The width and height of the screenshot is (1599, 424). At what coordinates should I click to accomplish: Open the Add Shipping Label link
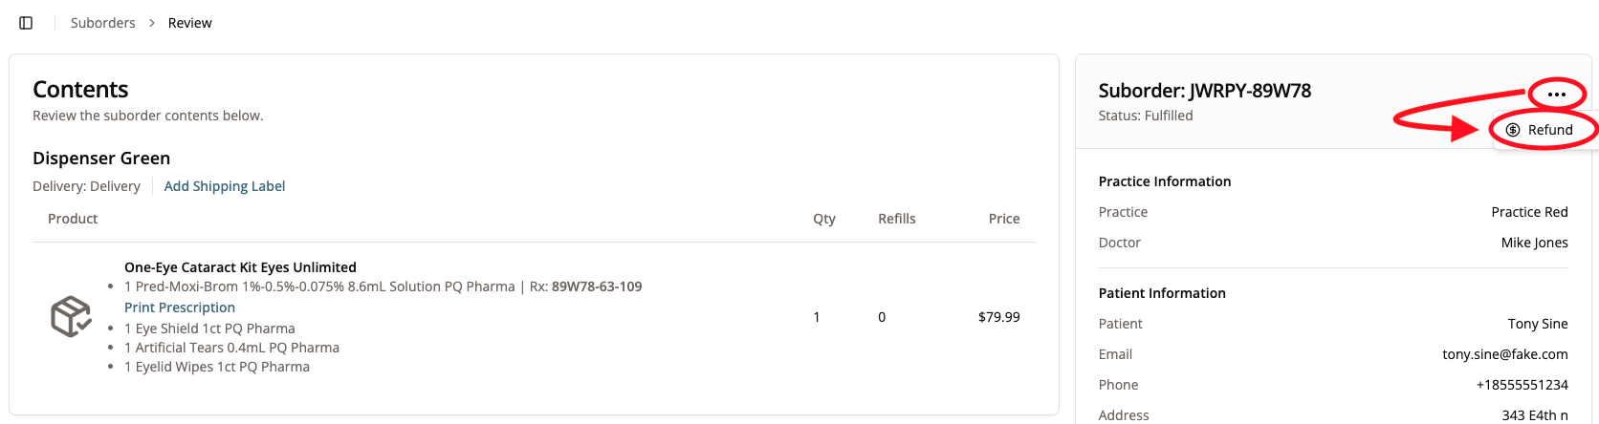pos(225,186)
